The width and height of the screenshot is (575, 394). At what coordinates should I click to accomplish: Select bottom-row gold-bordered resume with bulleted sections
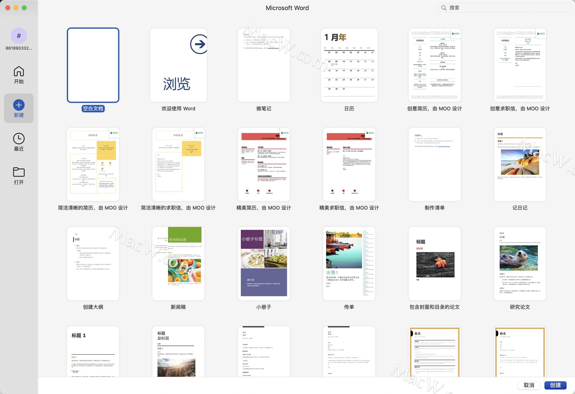(x=435, y=351)
